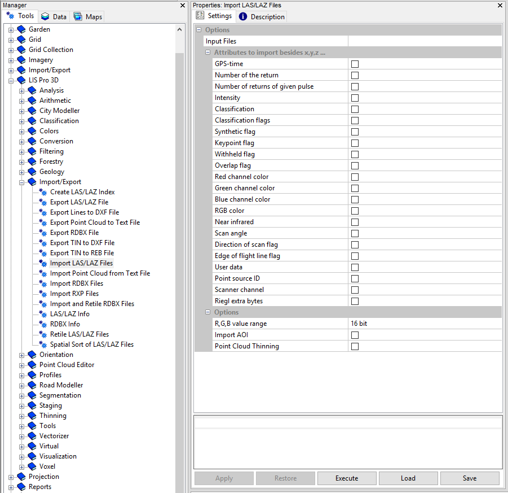This screenshot has height=493, width=508.
Task: Select the Import RDBX Files tool
Action: [x=77, y=283]
